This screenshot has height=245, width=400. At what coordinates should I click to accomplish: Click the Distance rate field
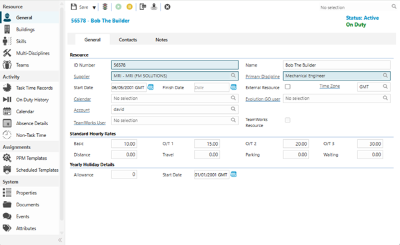pos(124,154)
